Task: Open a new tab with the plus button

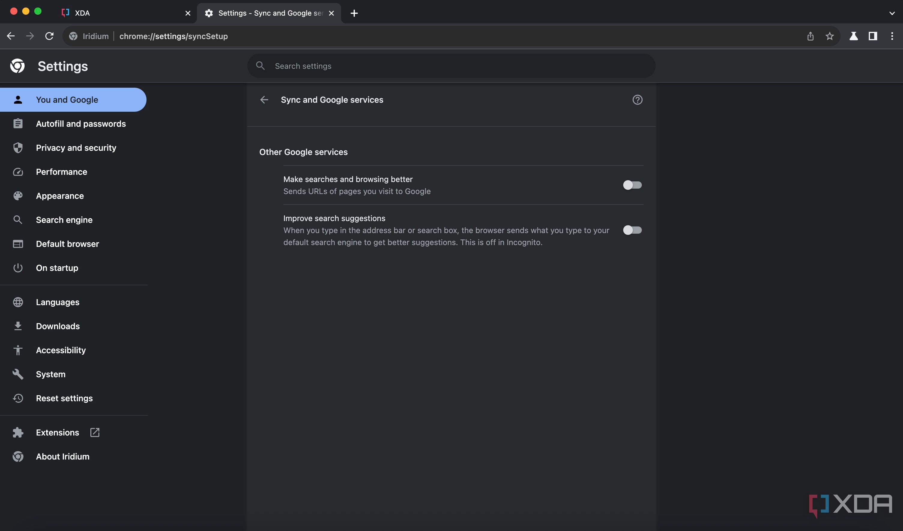Action: coord(354,13)
